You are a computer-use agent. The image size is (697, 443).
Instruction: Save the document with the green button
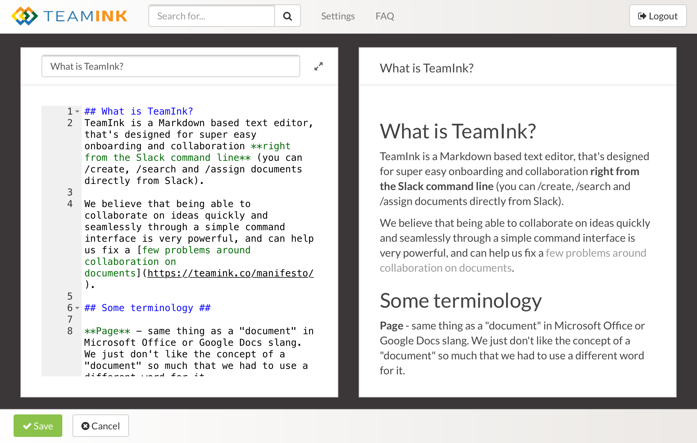[38, 426]
